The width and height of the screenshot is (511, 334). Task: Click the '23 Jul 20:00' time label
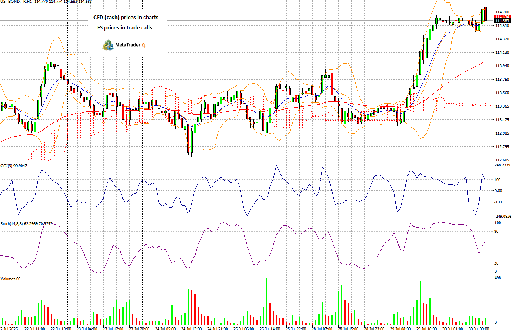pyautogui.click(x=139, y=329)
